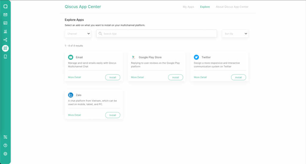Open More Detail for Twitter
This screenshot has width=306, height=164.
pos(200,77)
